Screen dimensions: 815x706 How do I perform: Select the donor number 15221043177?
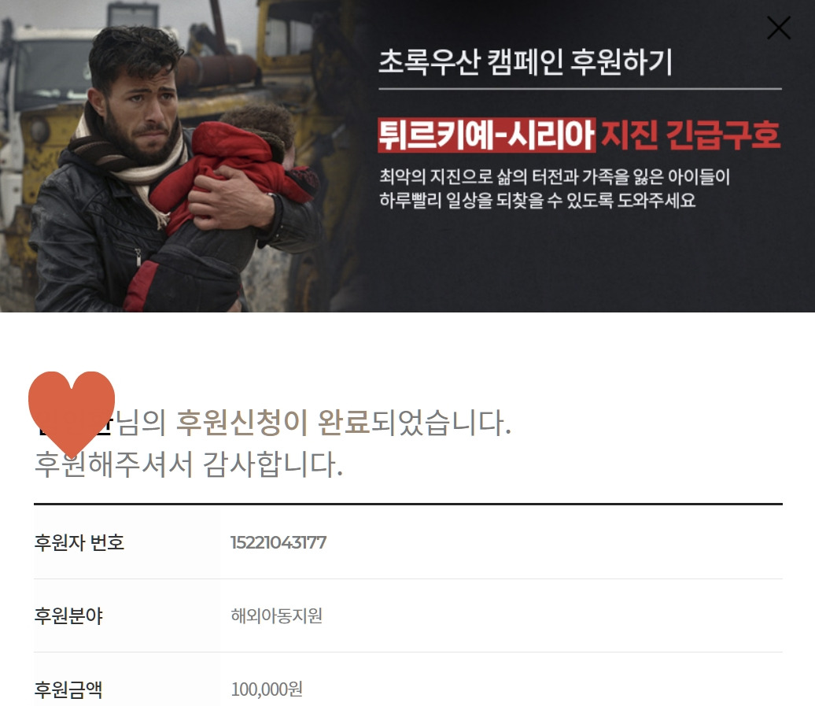click(x=278, y=542)
